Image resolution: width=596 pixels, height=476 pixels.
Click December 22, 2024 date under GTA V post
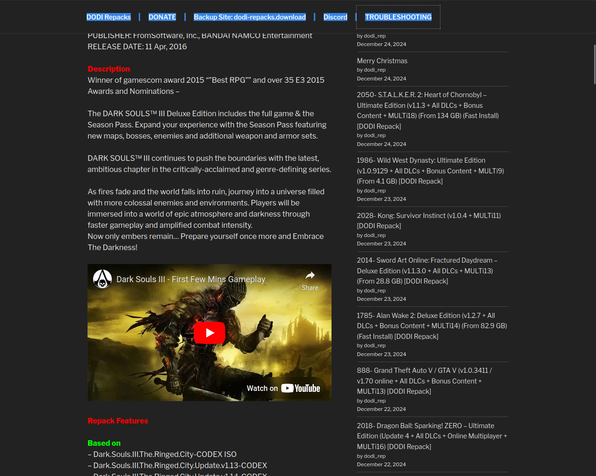tap(381, 409)
